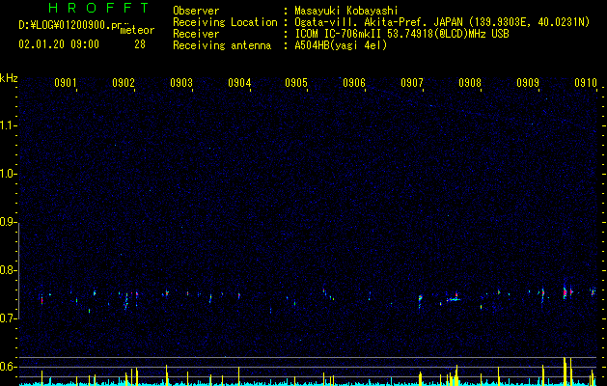Click the 0907 time marker
The height and width of the screenshot is (386, 607).
(x=412, y=83)
